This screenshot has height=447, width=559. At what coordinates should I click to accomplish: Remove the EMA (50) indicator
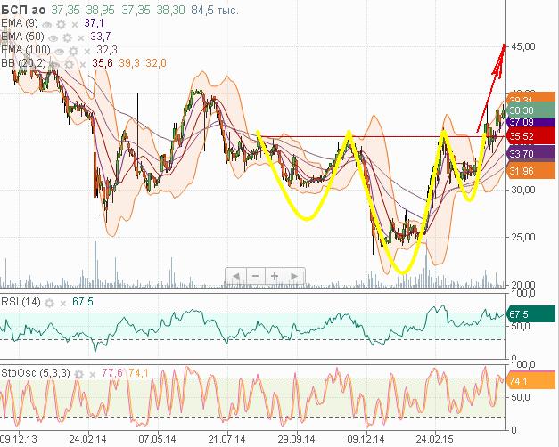81,37
